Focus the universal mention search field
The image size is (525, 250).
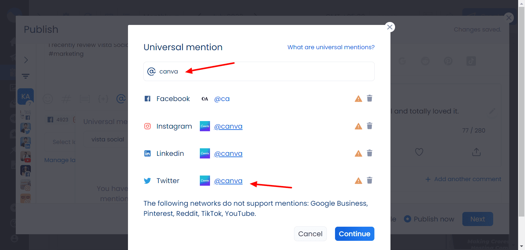[262, 72]
